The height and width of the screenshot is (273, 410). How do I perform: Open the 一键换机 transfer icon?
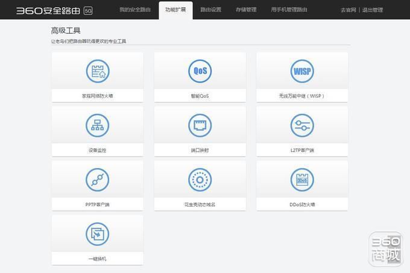(98, 234)
